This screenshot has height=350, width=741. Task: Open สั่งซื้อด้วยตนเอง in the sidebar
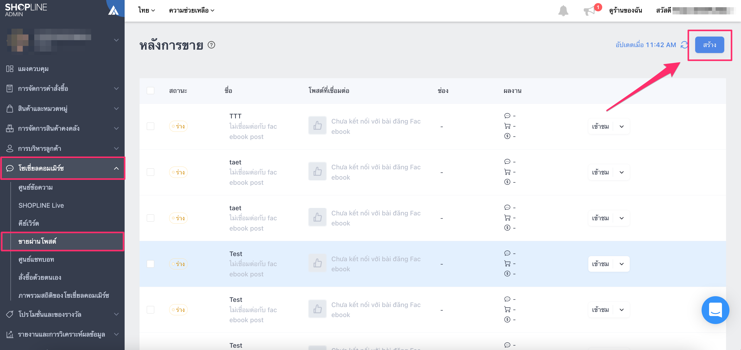click(40, 277)
